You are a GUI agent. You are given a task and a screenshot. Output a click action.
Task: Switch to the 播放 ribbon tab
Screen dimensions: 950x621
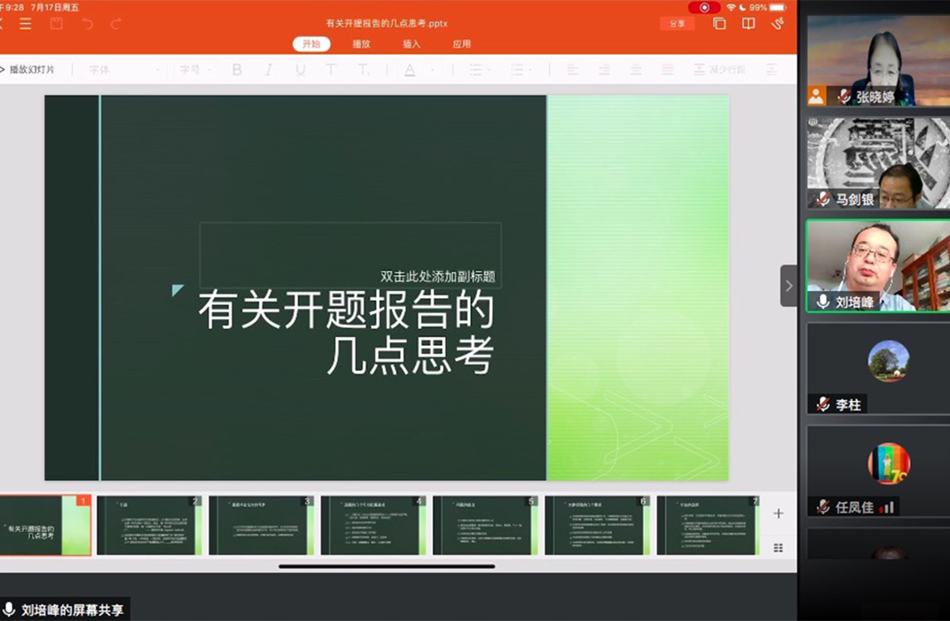(360, 43)
